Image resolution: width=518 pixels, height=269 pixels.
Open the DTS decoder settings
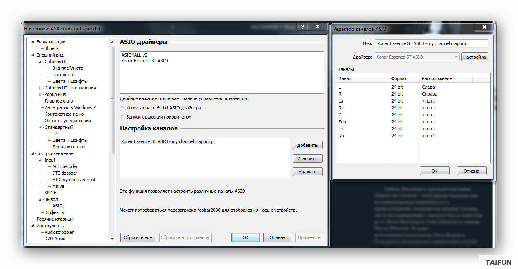click(65, 173)
